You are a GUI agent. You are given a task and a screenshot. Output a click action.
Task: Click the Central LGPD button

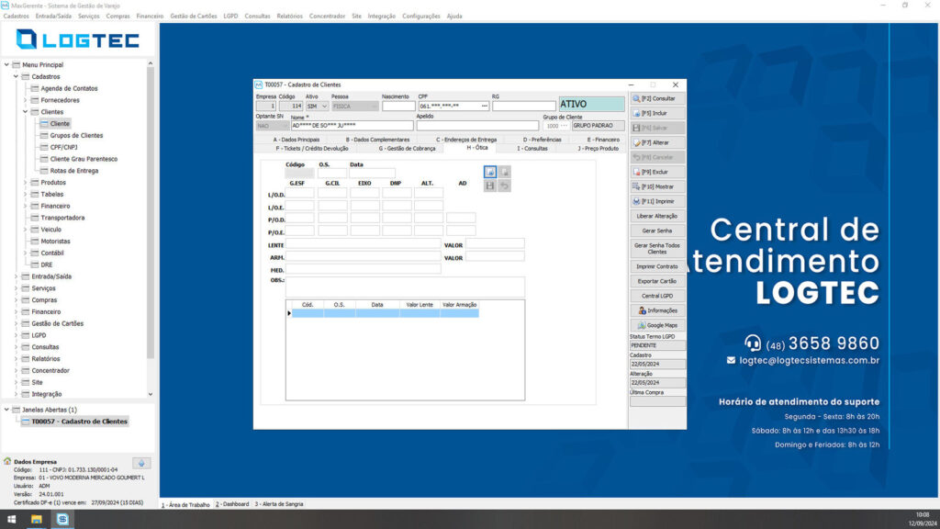(x=657, y=296)
